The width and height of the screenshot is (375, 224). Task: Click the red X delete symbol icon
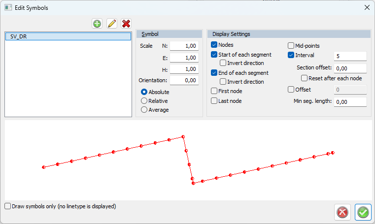click(x=126, y=23)
